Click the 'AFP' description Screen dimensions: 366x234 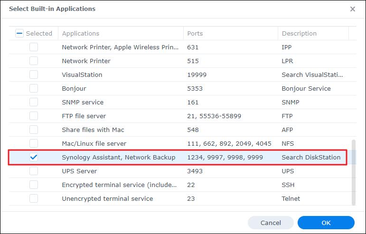coord(287,130)
